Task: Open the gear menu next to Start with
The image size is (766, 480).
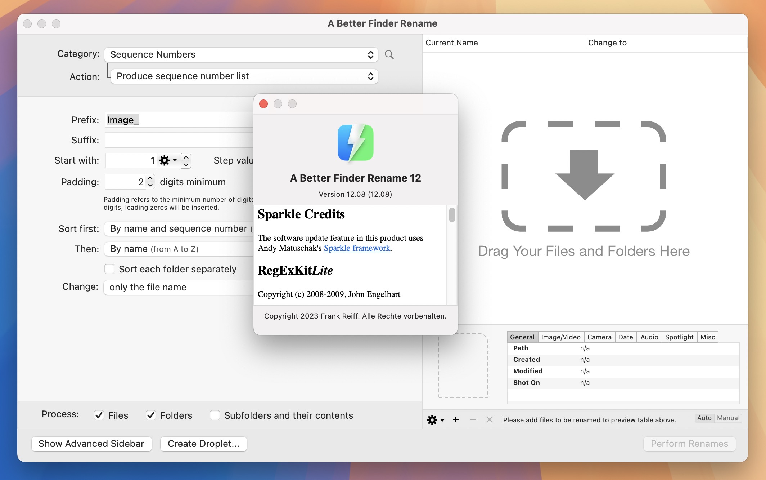Action: (x=168, y=160)
